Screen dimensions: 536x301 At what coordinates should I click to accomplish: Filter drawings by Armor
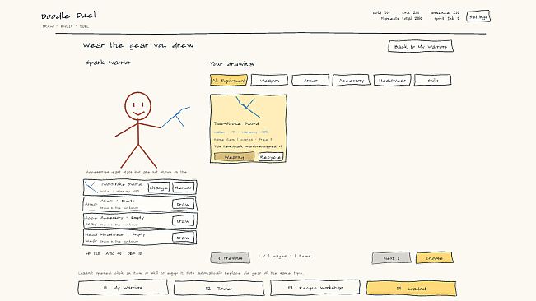pos(310,81)
